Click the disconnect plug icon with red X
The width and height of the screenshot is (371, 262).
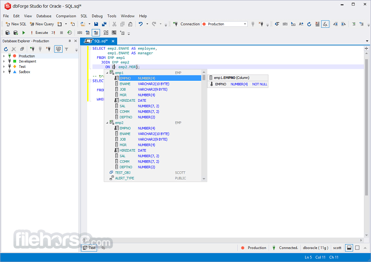click(x=261, y=24)
